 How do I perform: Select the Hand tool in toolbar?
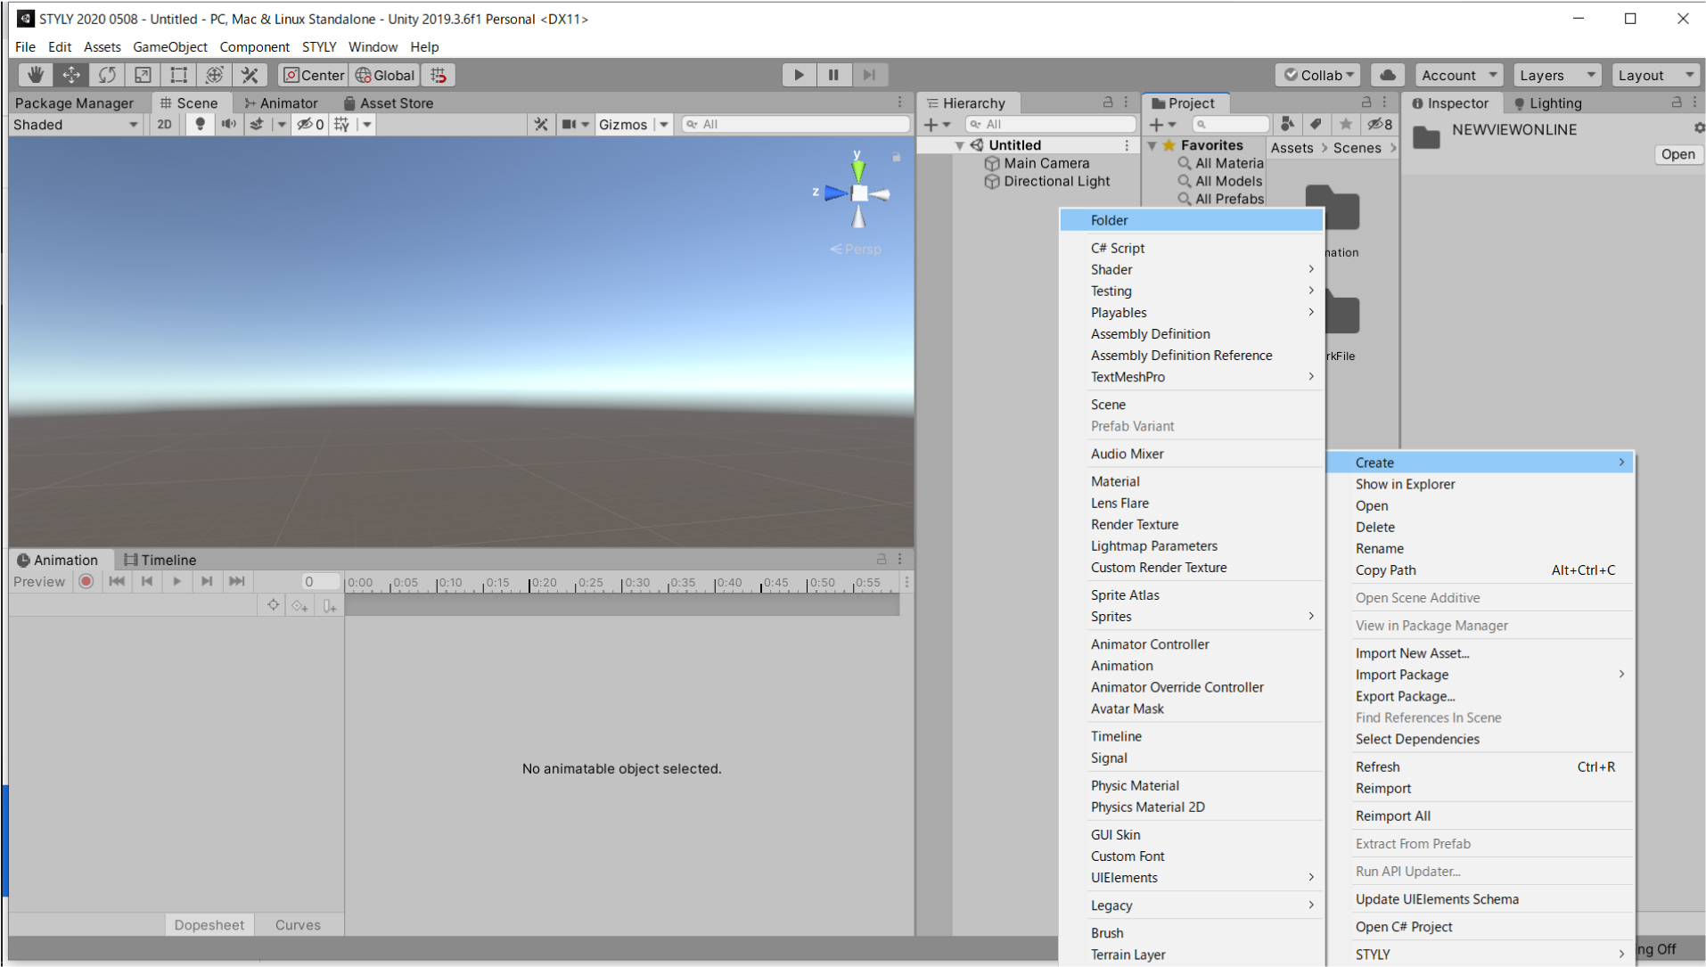click(x=35, y=75)
